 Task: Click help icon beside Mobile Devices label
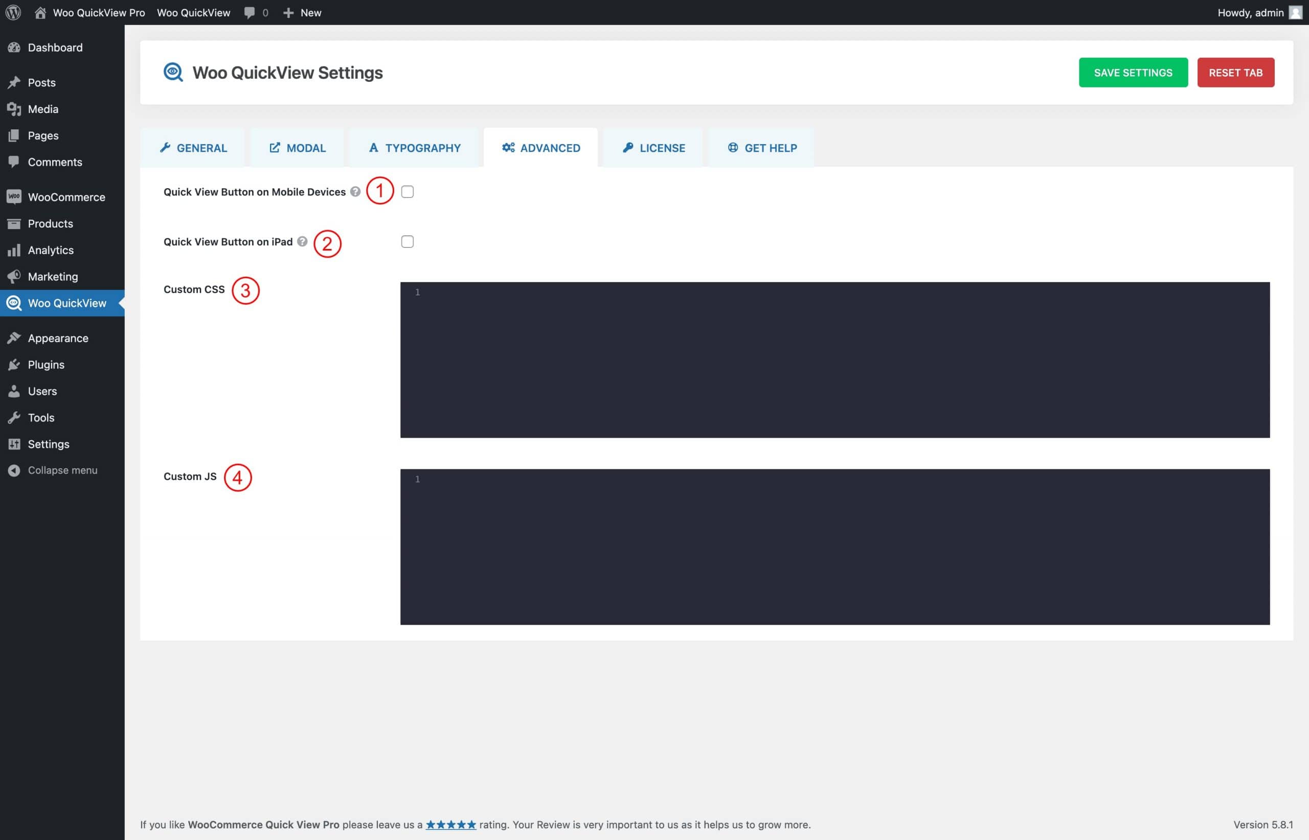click(355, 191)
